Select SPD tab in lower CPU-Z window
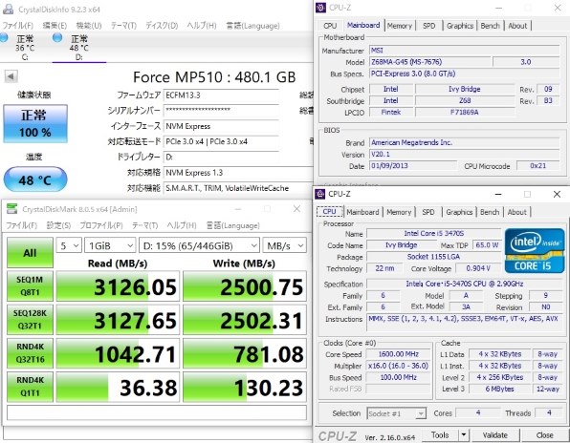Image resolution: width=570 pixels, height=443 pixels. (428, 212)
